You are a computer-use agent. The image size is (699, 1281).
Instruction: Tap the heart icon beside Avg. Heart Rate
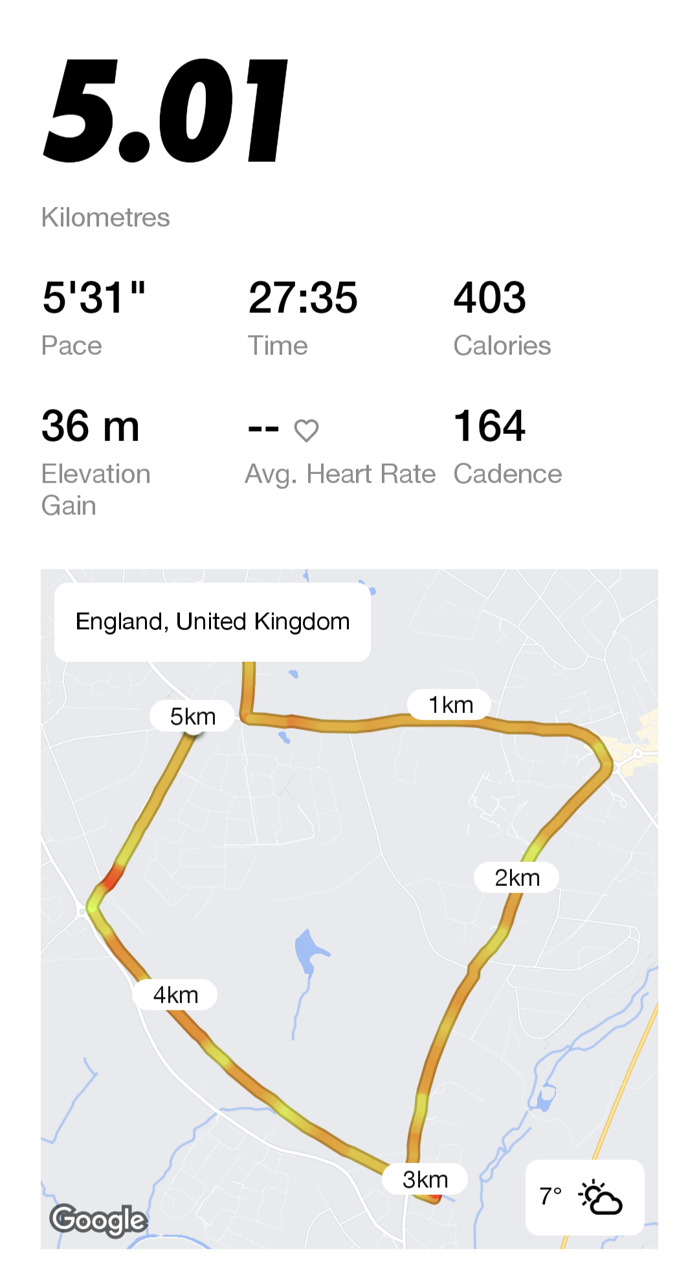[306, 430]
